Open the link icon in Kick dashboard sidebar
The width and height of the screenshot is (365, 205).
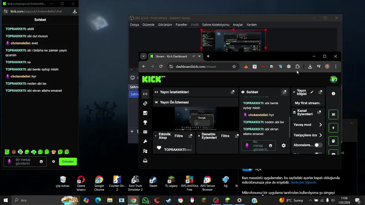pyautogui.click(x=145, y=103)
